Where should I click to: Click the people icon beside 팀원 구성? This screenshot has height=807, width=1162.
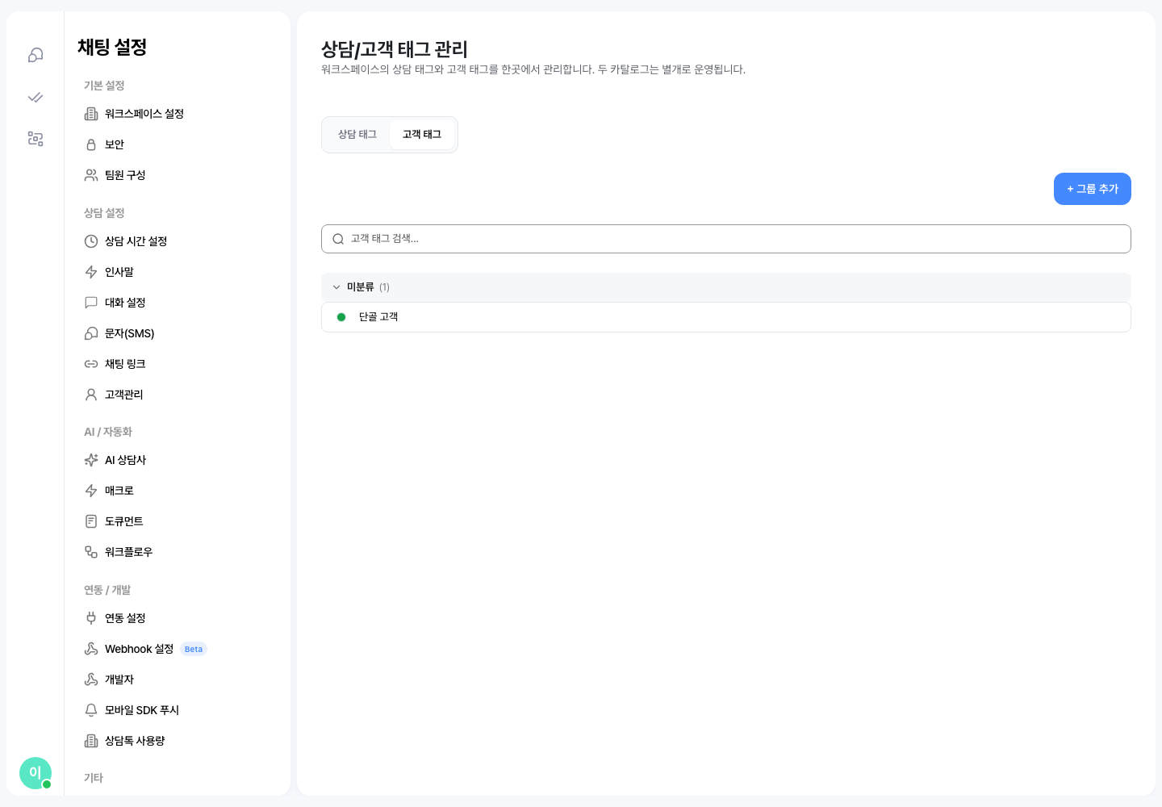91,175
